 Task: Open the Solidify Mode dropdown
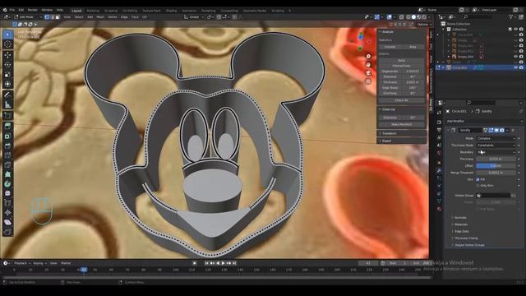pos(496,138)
